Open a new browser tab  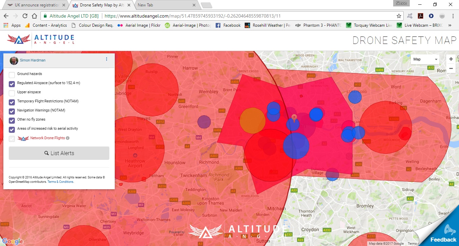tap(206, 5)
